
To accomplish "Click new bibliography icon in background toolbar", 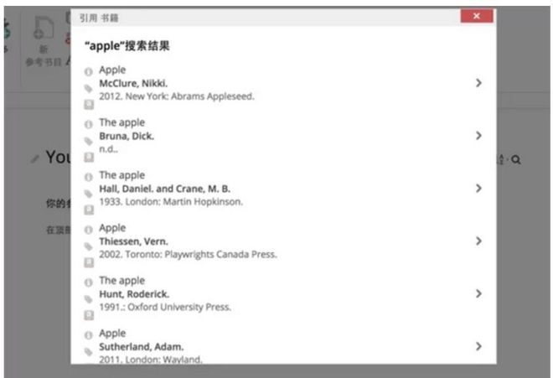I will pos(44,28).
